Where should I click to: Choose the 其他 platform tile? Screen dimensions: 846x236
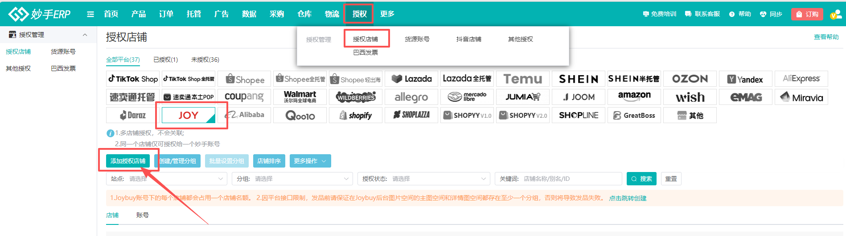point(690,115)
